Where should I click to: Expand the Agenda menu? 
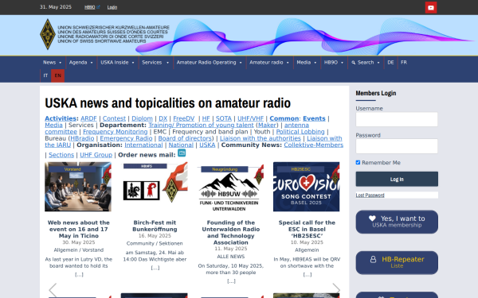[80, 62]
